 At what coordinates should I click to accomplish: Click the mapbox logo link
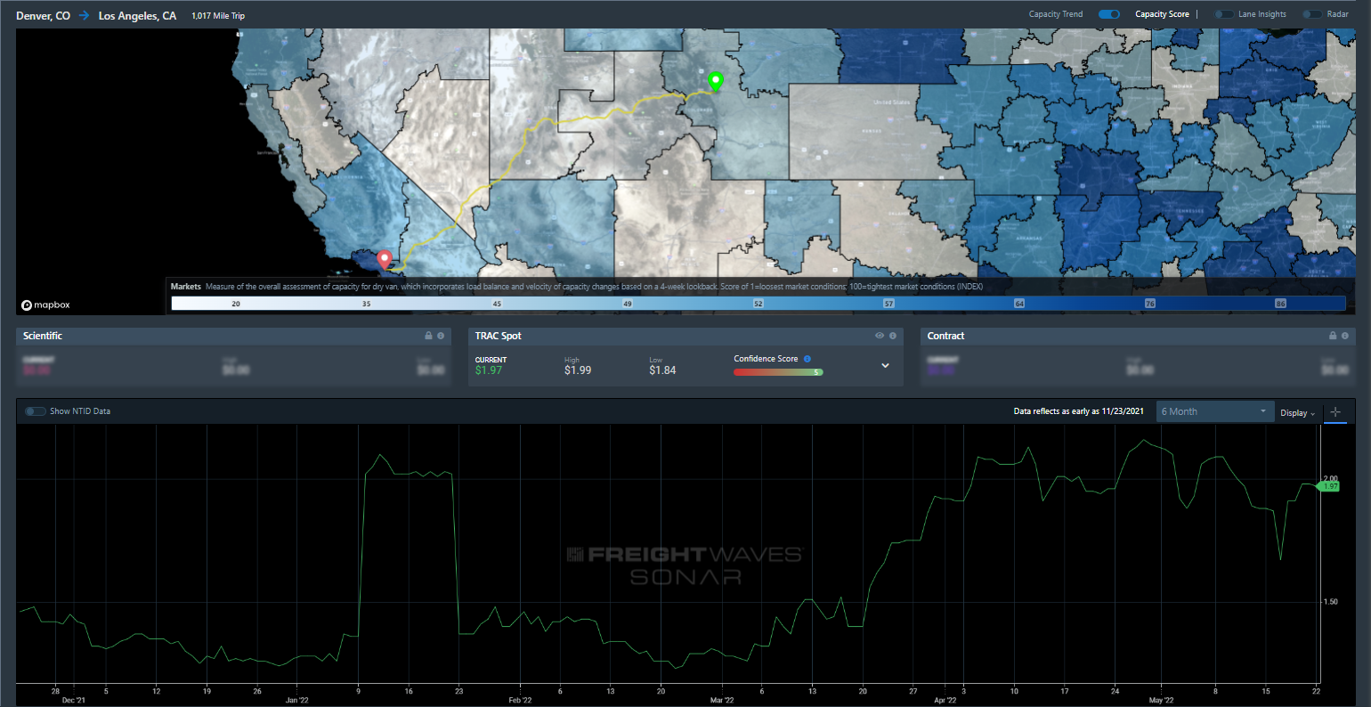45,305
